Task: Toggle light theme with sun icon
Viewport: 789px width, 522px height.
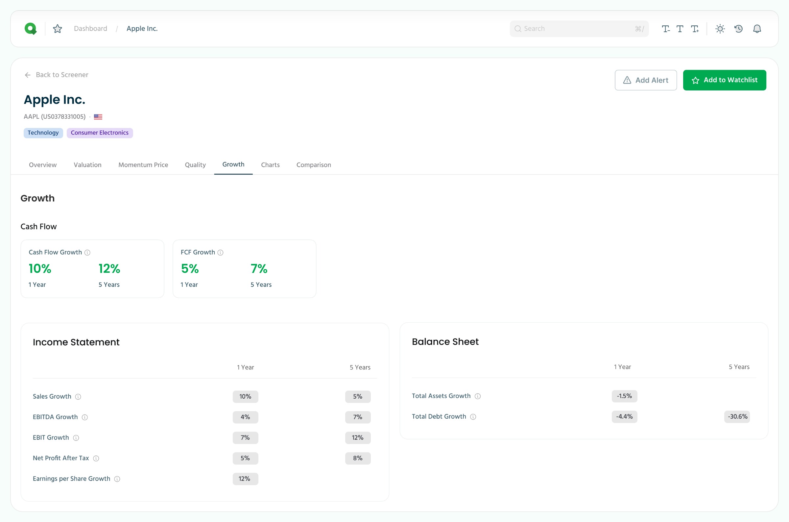Action: coord(720,29)
